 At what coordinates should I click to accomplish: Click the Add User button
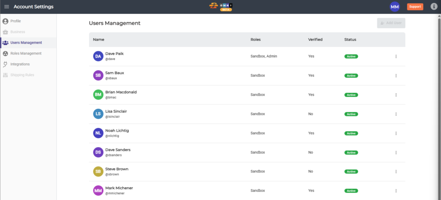[x=391, y=23]
